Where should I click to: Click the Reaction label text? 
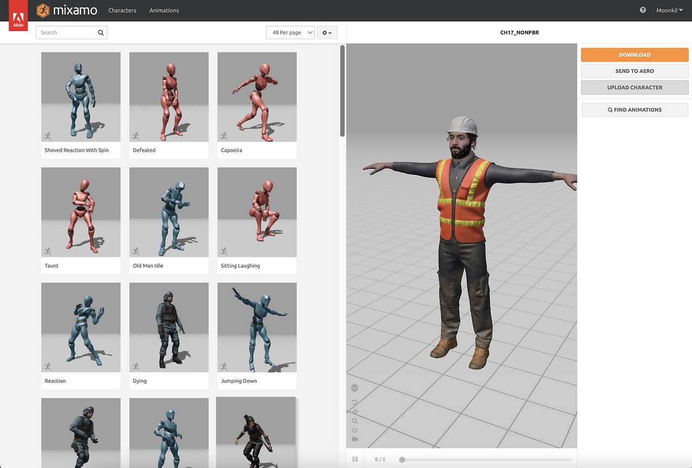(x=55, y=381)
